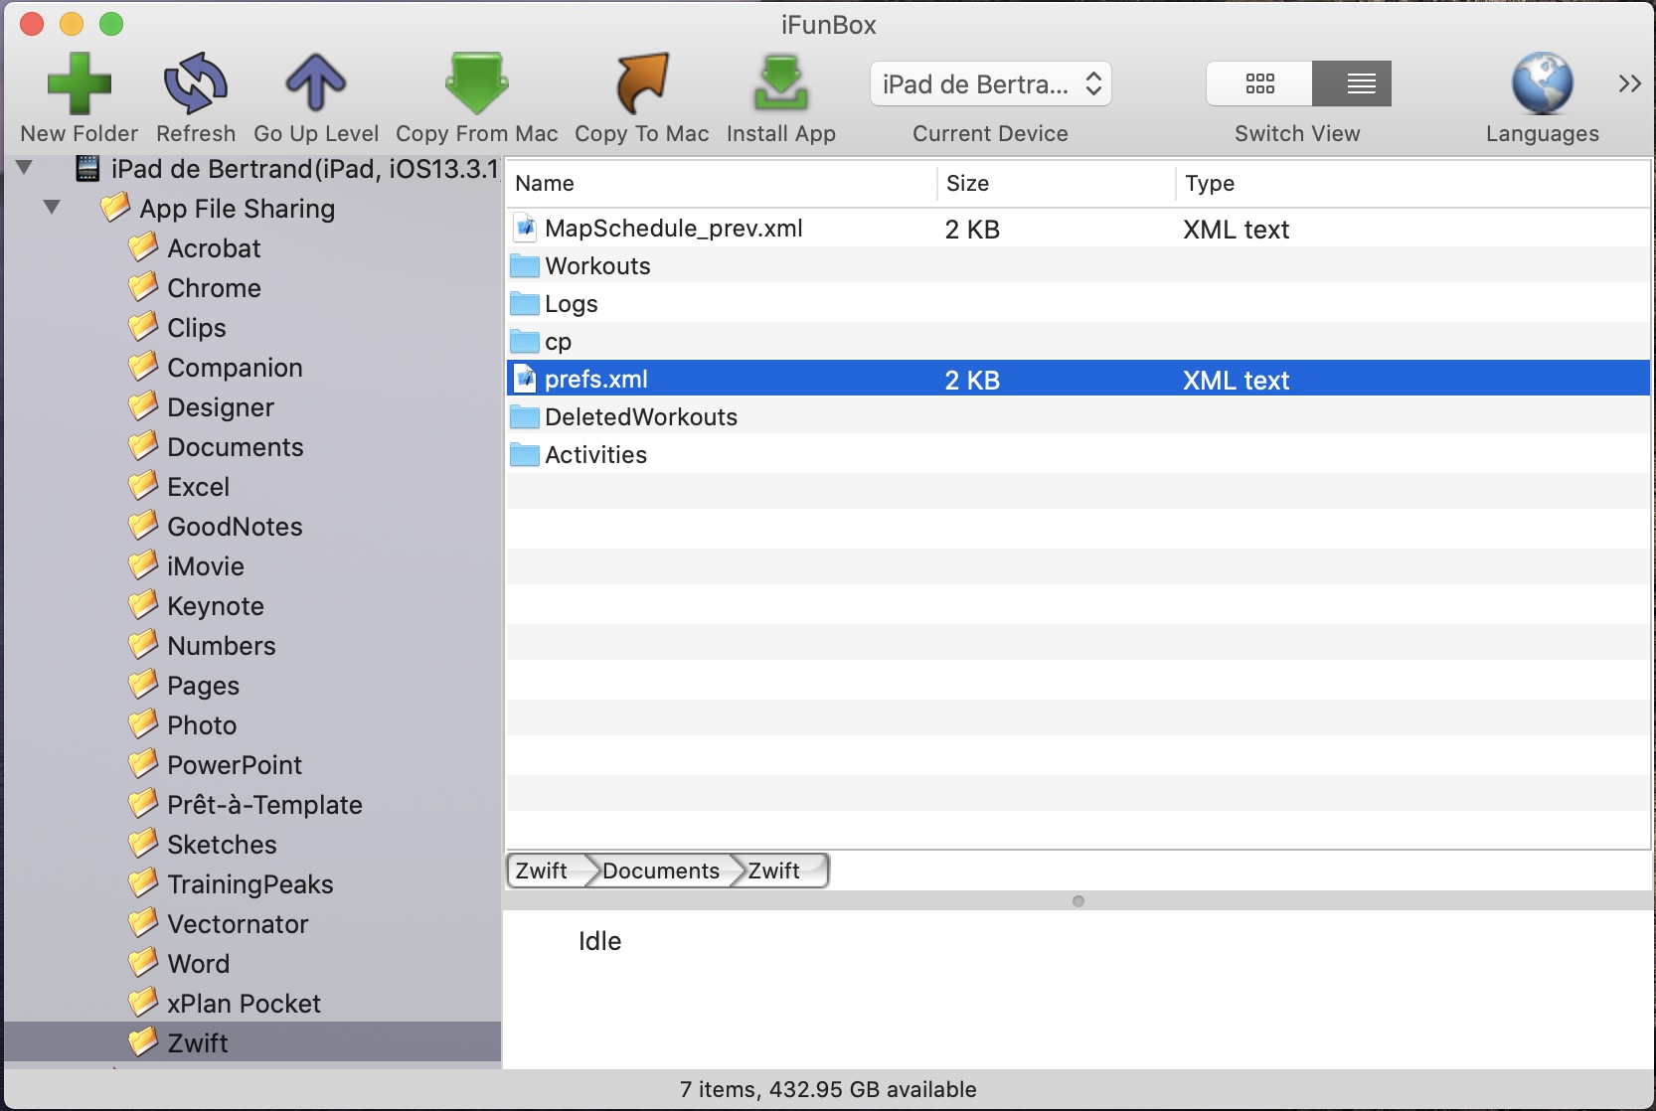Collapse the iPad de Bertrand device tree
Screen dimensions: 1656x1111
coord(25,168)
